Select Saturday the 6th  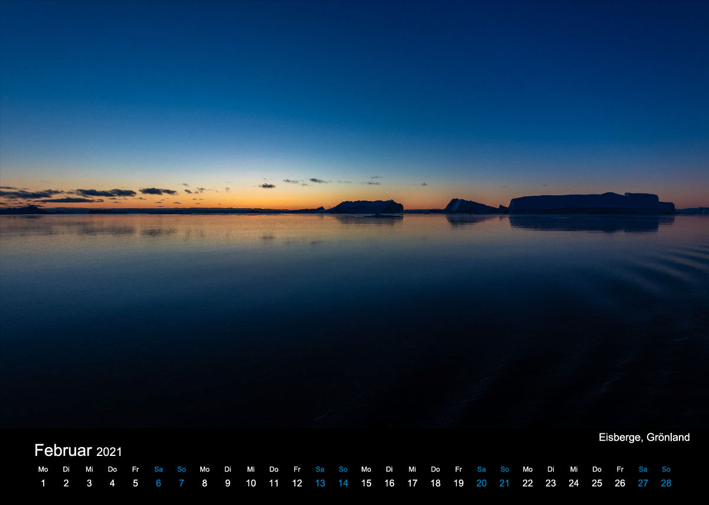point(158,483)
